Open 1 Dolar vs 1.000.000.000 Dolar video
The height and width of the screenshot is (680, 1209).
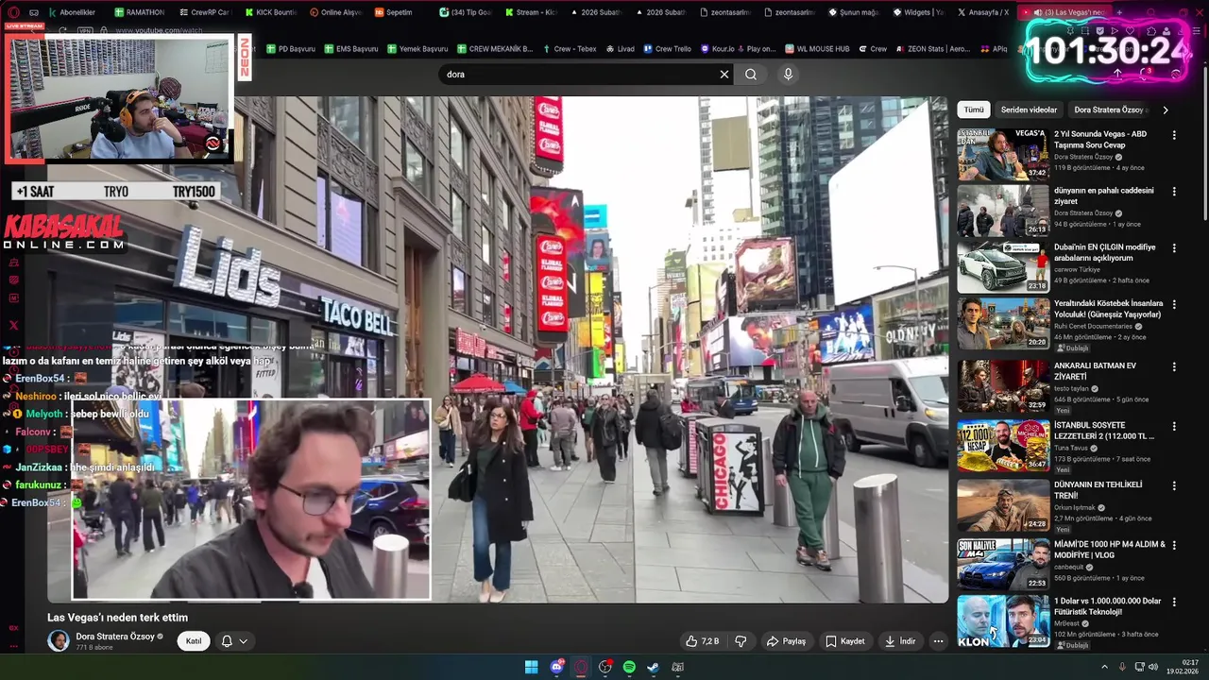point(1003,621)
